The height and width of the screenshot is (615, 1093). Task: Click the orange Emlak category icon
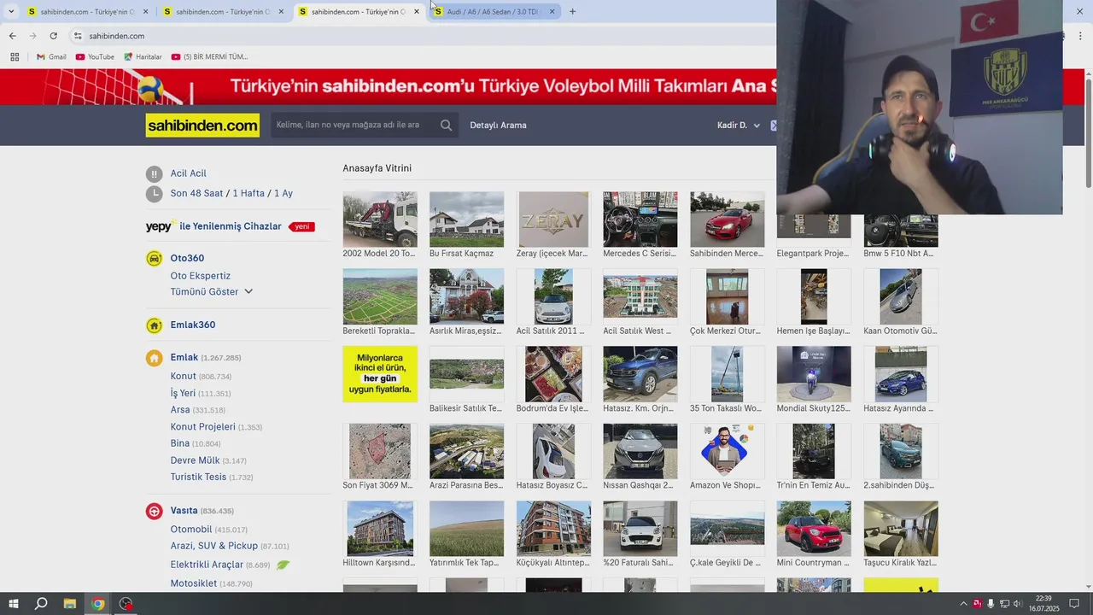coord(154,358)
